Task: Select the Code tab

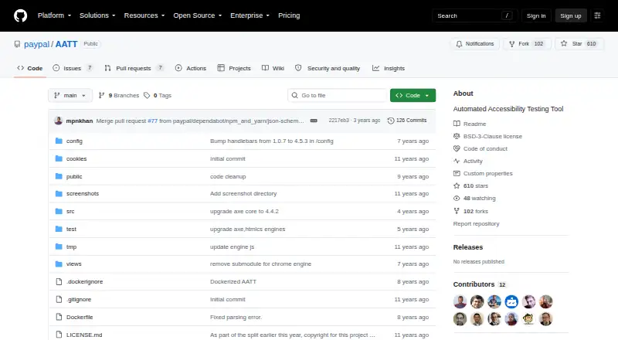Action: click(30, 68)
